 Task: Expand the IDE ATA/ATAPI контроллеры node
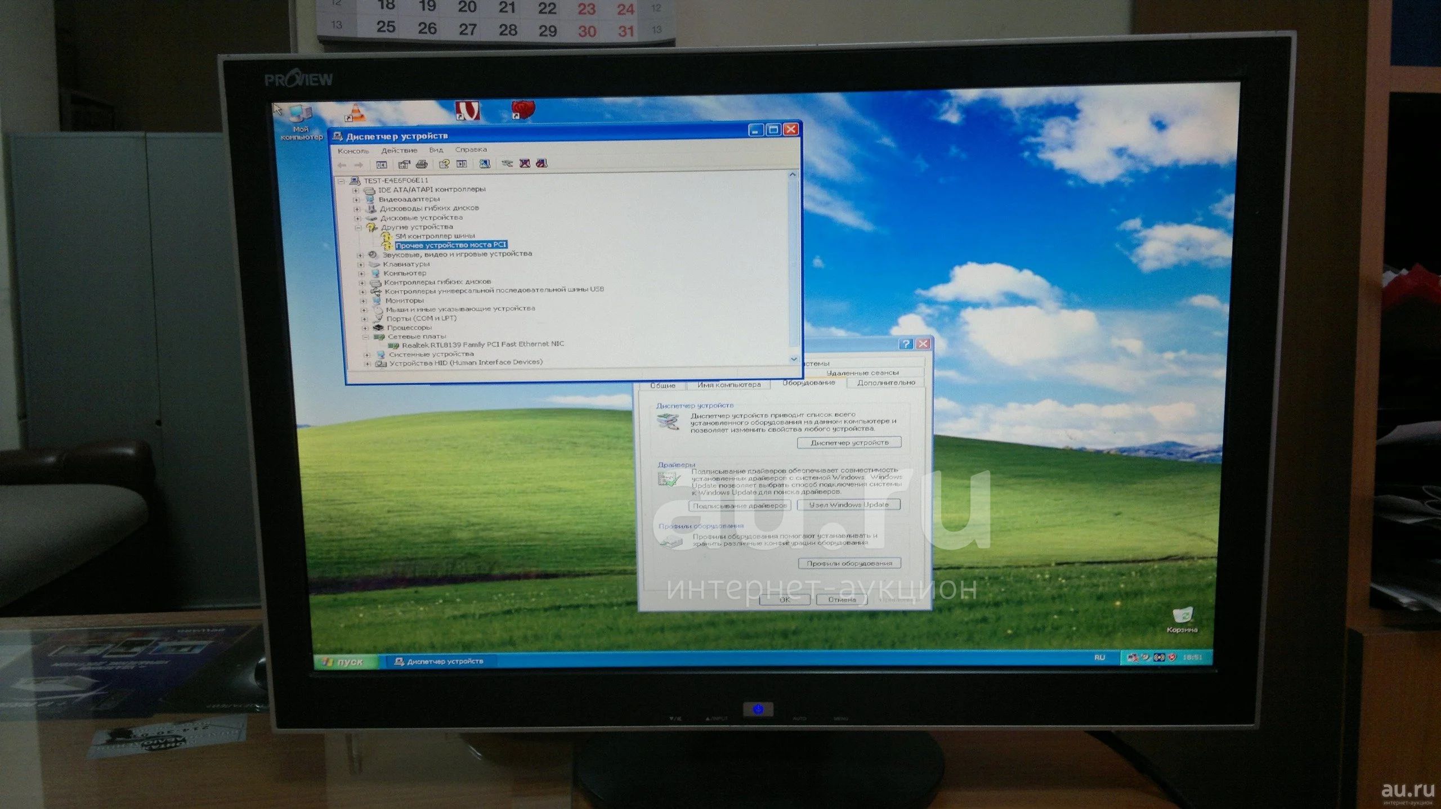click(356, 191)
